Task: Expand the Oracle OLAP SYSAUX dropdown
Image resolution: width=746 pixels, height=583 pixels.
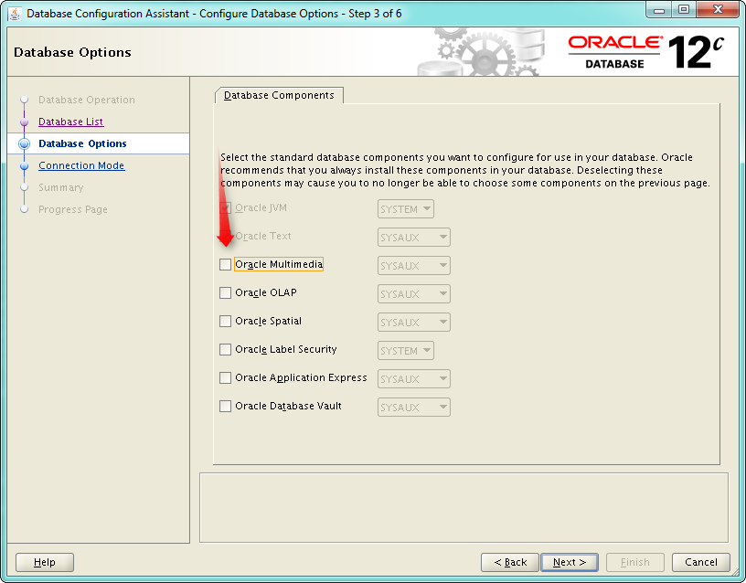Action: (x=414, y=294)
